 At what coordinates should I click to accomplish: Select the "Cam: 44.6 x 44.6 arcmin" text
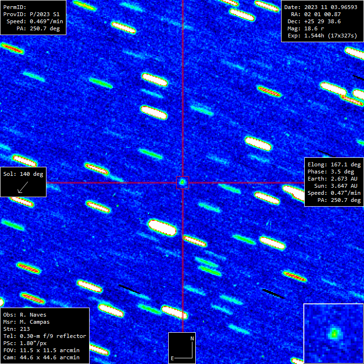[41, 357]
